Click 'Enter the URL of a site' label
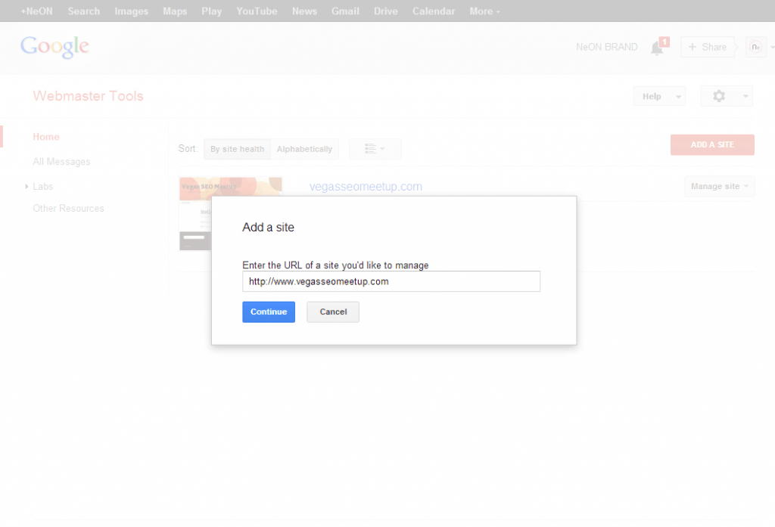Viewport: 775px width, 527px height. [x=335, y=265]
